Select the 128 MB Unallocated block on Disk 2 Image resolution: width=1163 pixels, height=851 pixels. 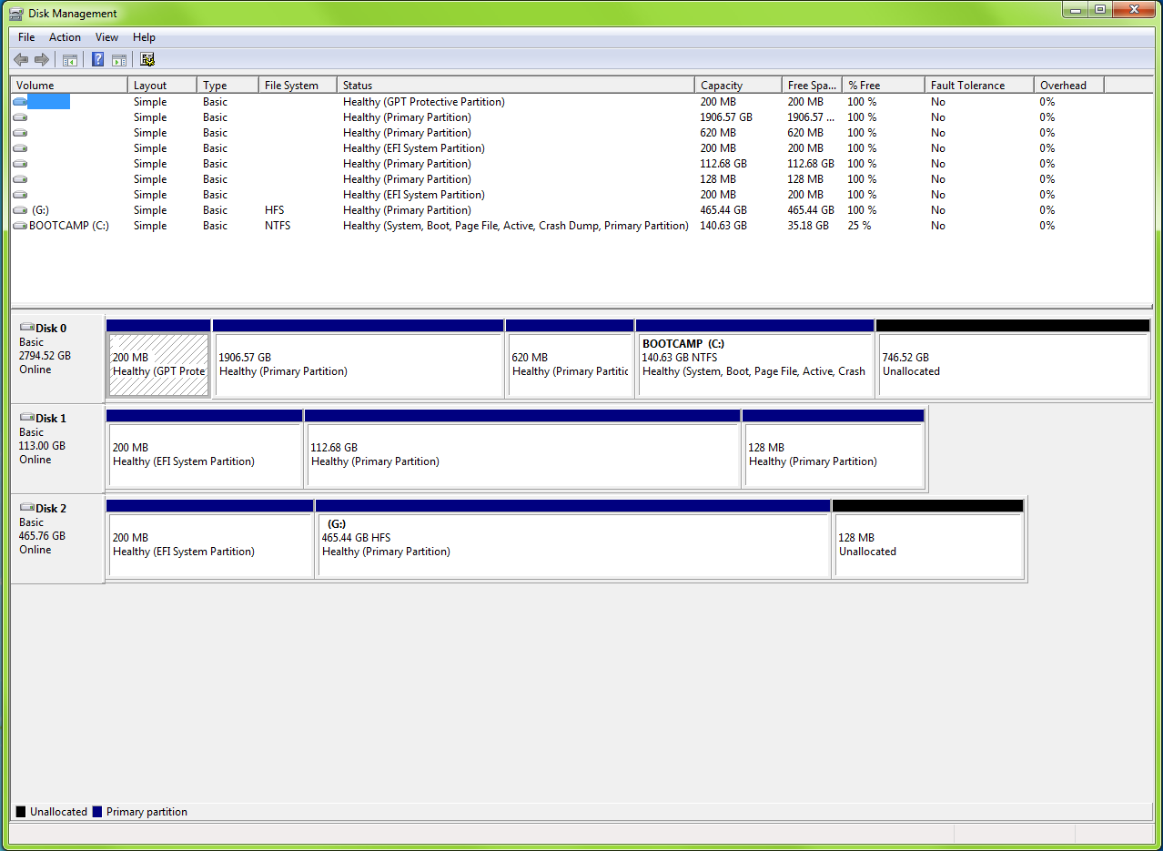pos(928,538)
